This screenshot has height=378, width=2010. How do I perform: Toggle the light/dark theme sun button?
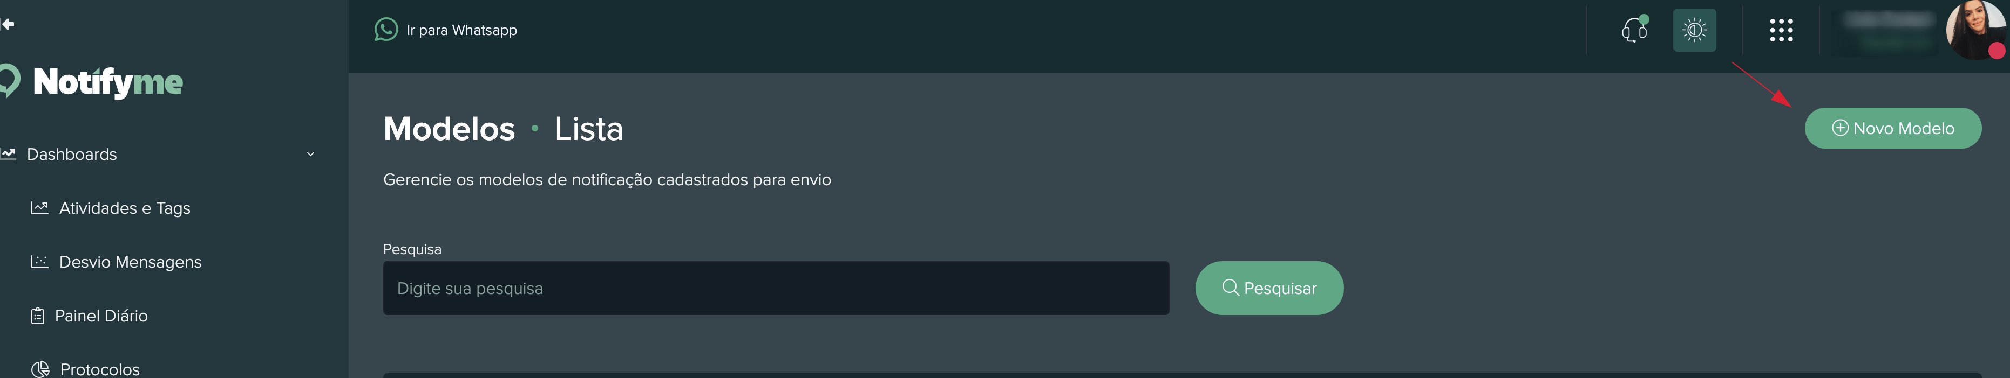coord(1694,30)
